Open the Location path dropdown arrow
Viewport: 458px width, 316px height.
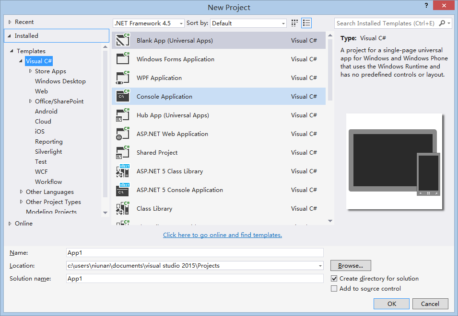tap(320, 266)
